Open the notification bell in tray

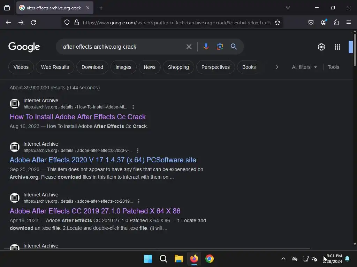347,259
